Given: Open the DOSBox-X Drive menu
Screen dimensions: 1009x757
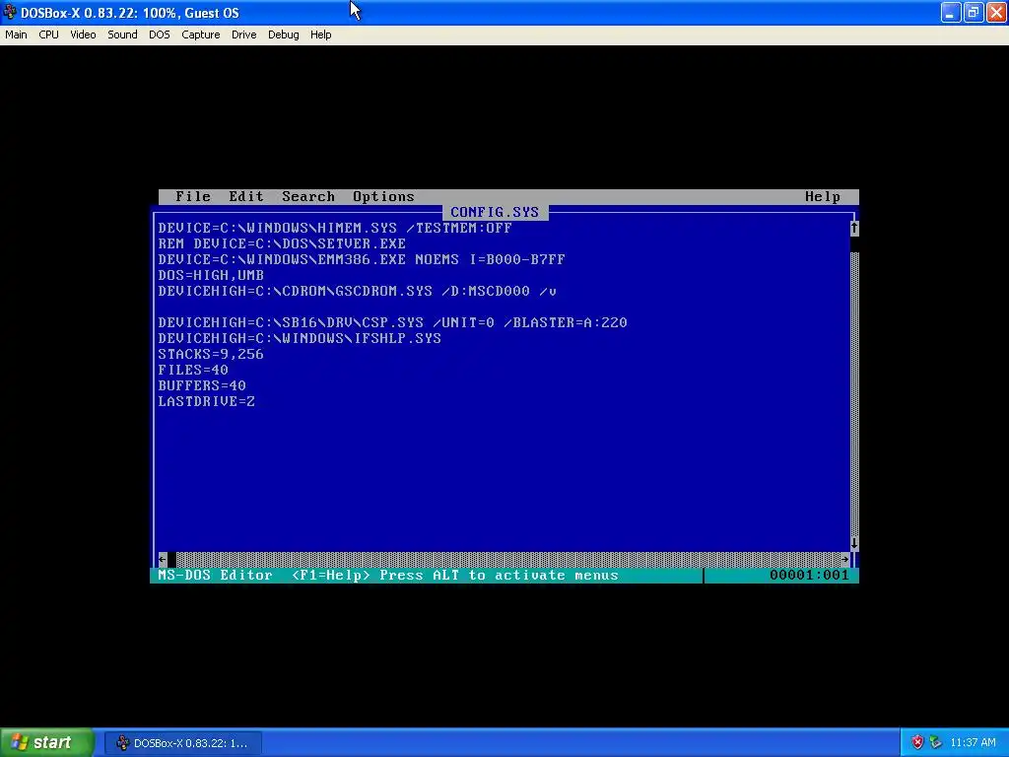Looking at the screenshot, I should coord(244,34).
